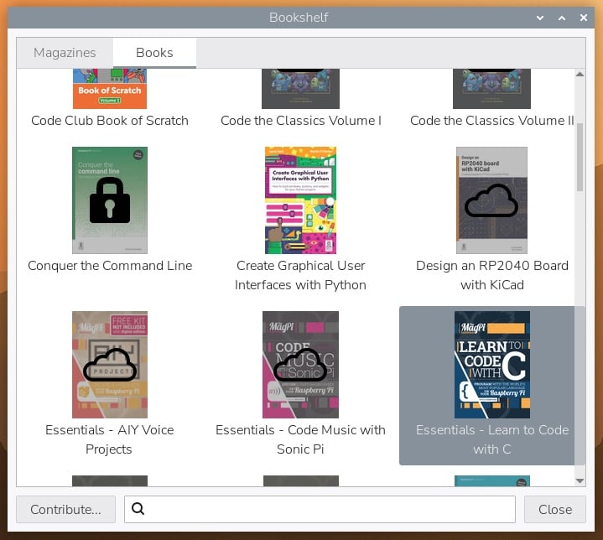Click the scrollbar up arrow
The width and height of the screenshot is (603, 540).
click(x=579, y=75)
